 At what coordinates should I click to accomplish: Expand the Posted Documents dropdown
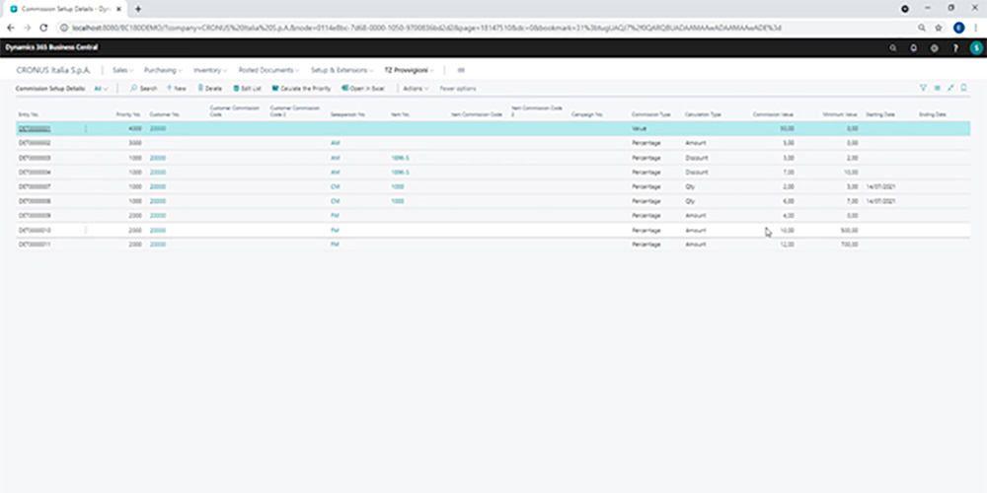[267, 70]
